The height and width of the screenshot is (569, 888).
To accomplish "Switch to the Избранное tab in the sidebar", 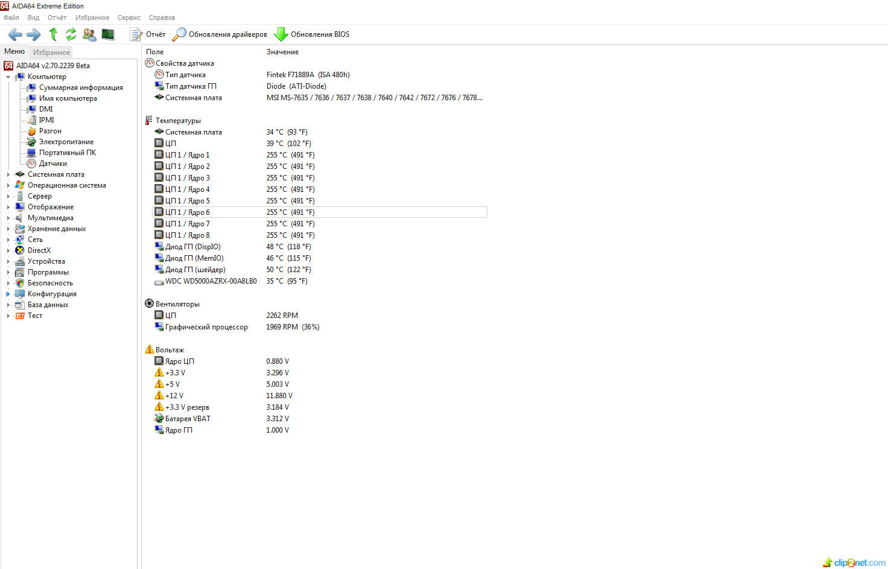I will (51, 52).
